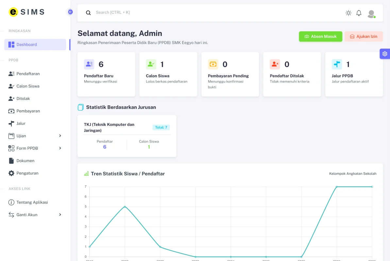The height and width of the screenshot is (261, 390).
Task: Click the Pembayaran Pending card icon
Action: pyautogui.click(x=213, y=64)
